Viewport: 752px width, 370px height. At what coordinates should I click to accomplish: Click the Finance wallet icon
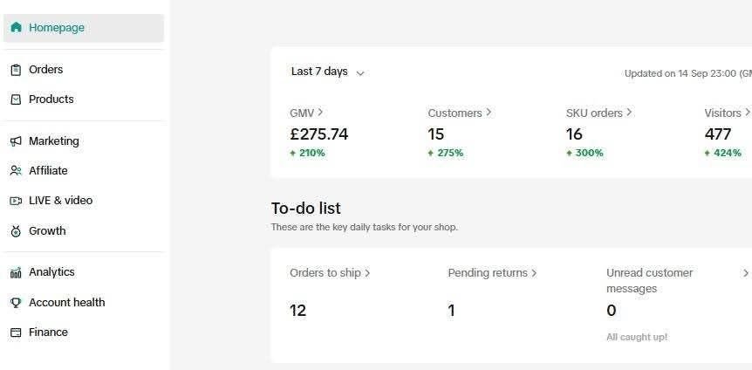pos(16,332)
